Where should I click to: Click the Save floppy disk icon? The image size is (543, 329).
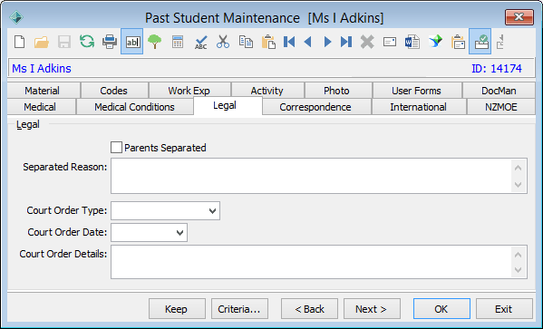click(x=64, y=42)
